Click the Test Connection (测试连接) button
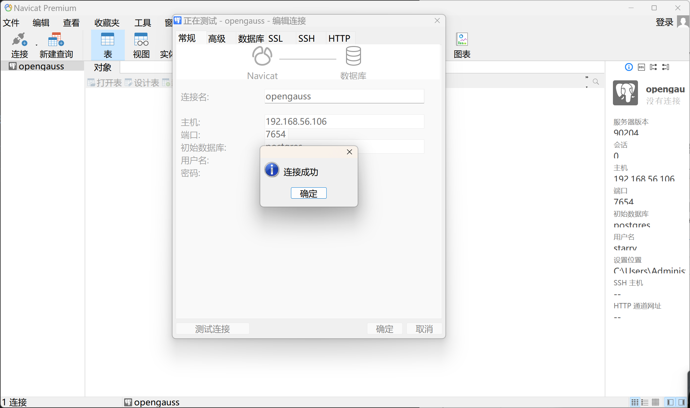690x408 pixels. click(x=213, y=329)
